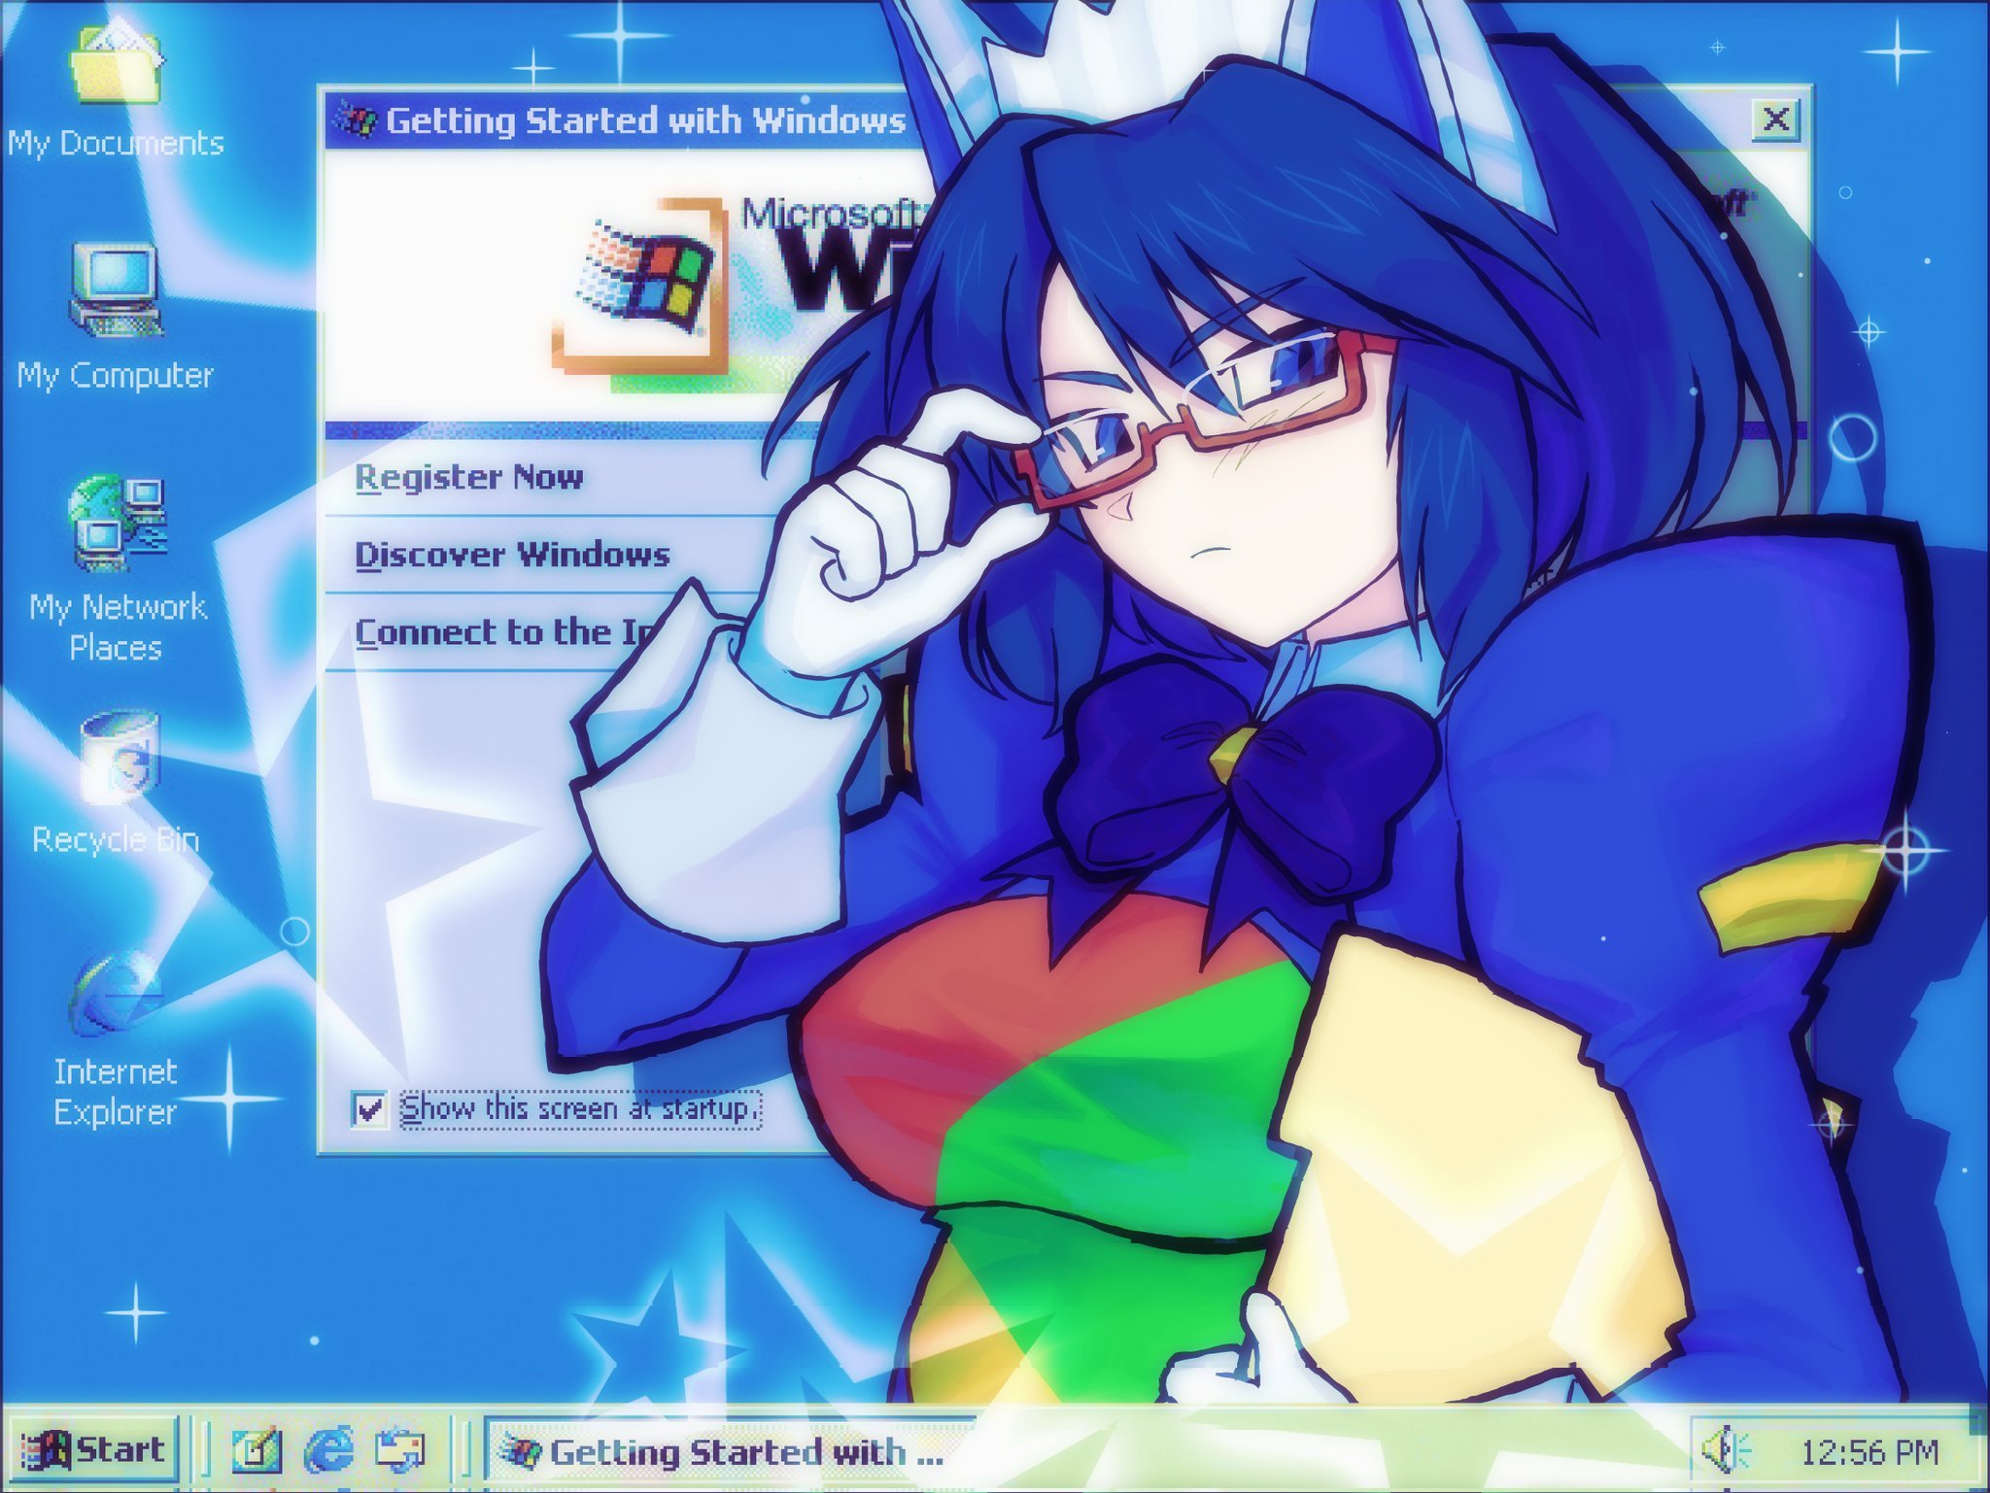Close the Getting Started with Windows dialog
This screenshot has height=1493, width=1990.
tap(1776, 120)
